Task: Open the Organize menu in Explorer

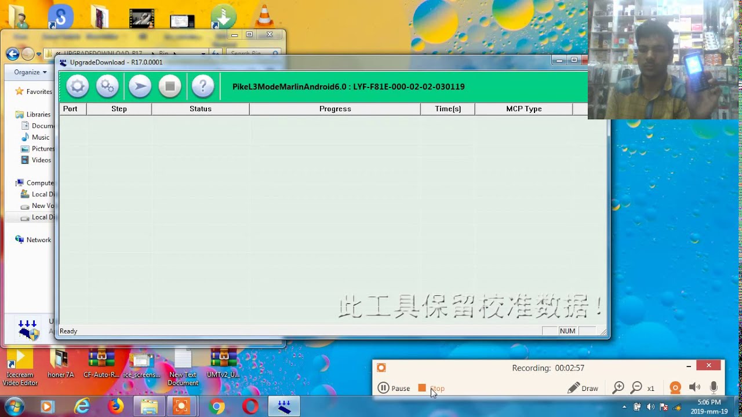Action: [x=31, y=72]
